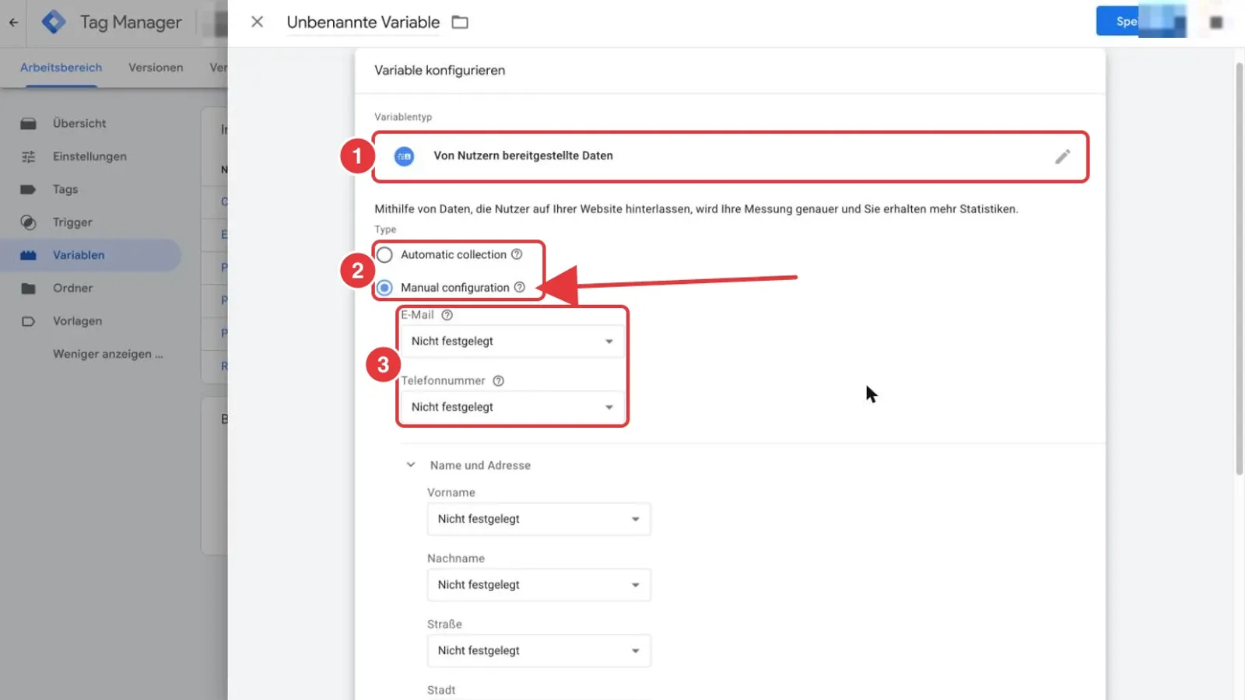Click the Variablen brick icon in sidebar

click(x=29, y=255)
